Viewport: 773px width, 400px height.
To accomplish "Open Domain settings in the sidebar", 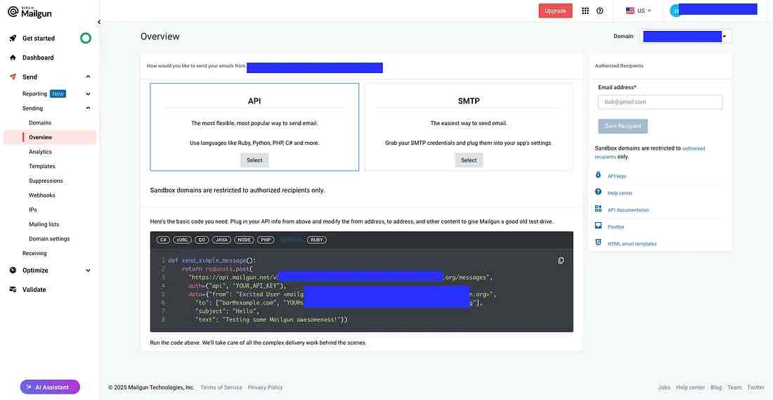I will 49,239.
